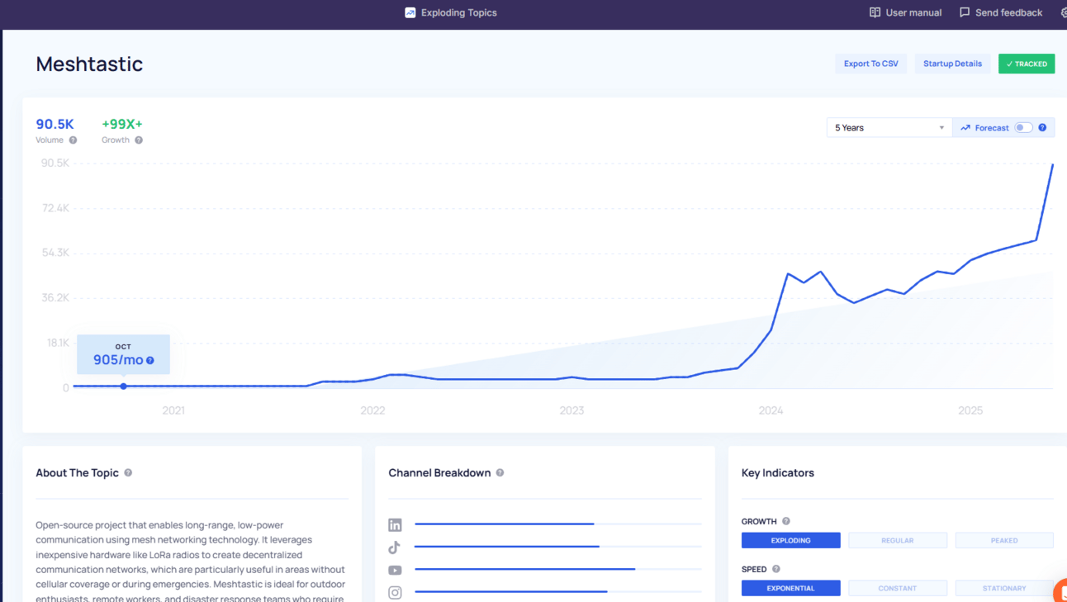Open the User manual link
1067x602 pixels.
tap(906, 12)
